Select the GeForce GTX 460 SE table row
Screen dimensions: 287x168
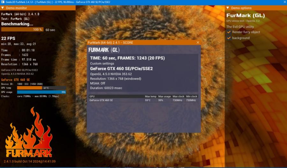[143, 100]
